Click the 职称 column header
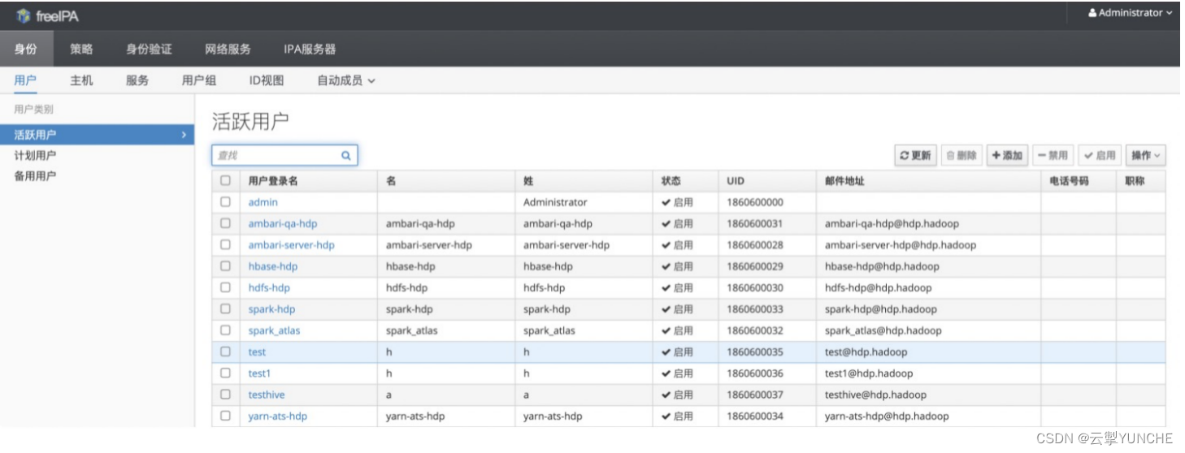 point(1135,181)
